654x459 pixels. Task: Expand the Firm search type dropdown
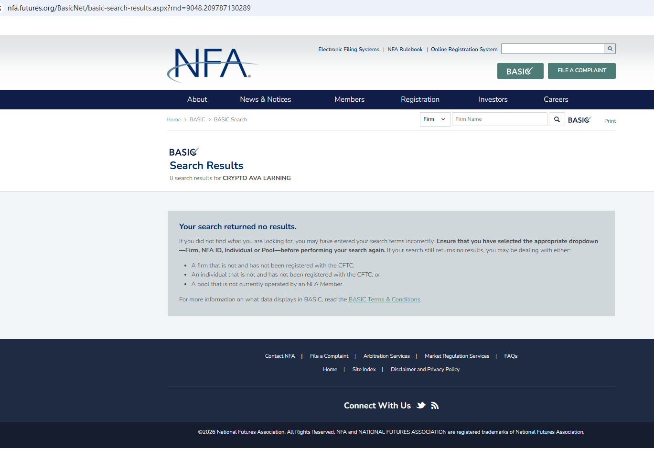(435, 119)
